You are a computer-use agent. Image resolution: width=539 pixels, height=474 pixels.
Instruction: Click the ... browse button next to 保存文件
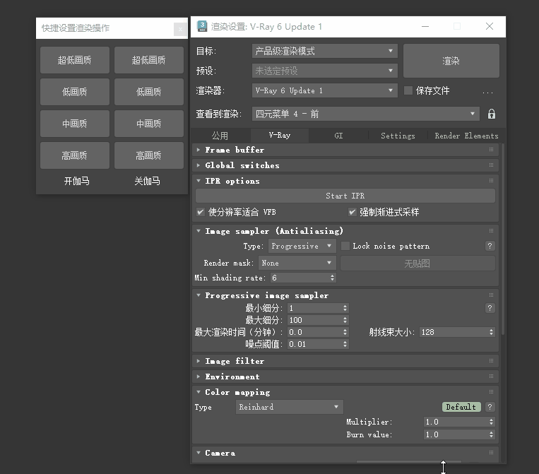487,91
